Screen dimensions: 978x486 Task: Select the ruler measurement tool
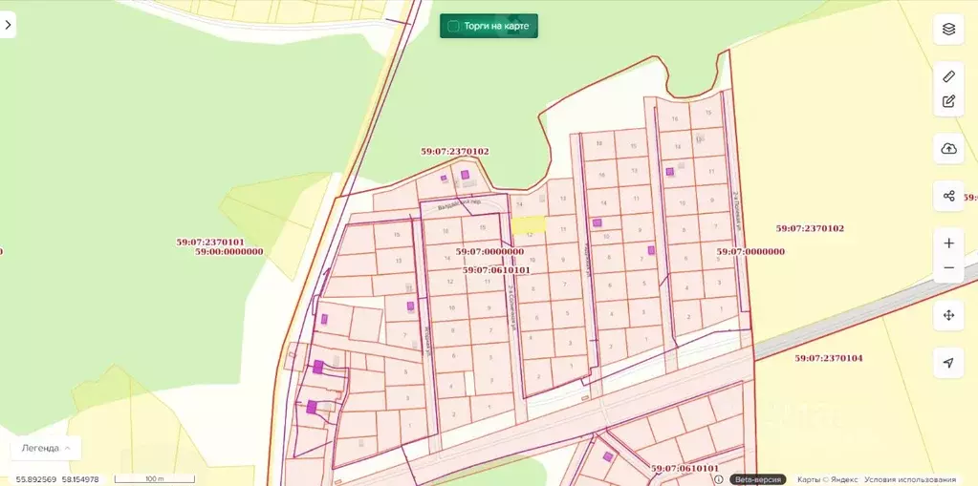[948, 75]
